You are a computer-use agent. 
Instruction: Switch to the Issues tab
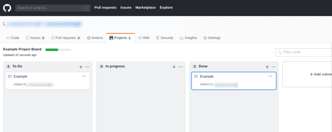(x=35, y=38)
